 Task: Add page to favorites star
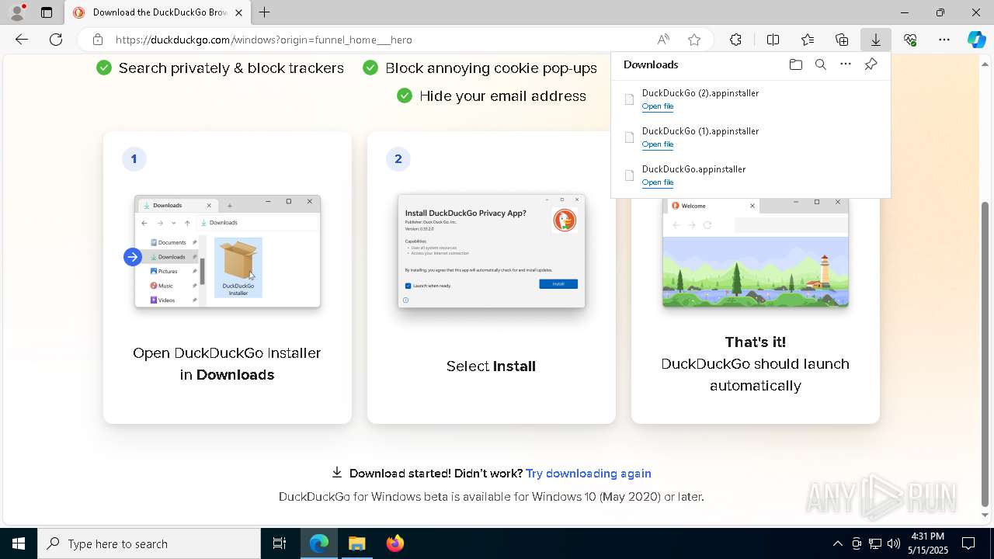694,40
